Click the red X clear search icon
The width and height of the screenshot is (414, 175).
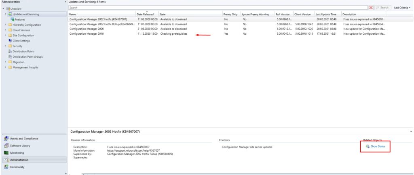[x=371, y=8]
